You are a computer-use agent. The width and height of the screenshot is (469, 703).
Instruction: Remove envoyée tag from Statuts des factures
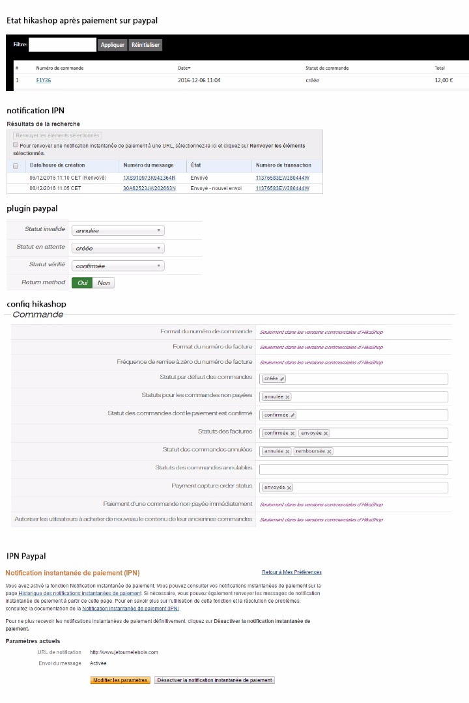coord(326,433)
